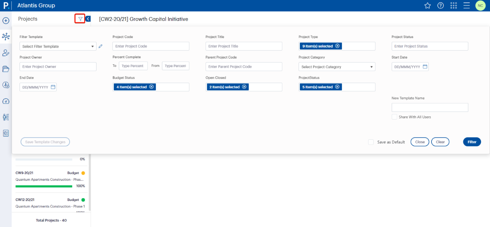Open the clock dollar icon in sidebar
490x227 pixels.
pos(6,85)
